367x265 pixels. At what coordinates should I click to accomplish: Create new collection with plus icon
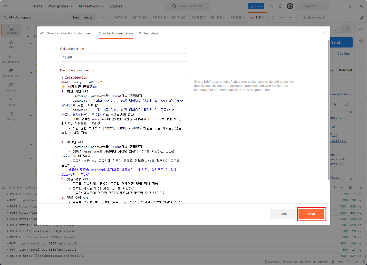pyautogui.click(x=28, y=28)
